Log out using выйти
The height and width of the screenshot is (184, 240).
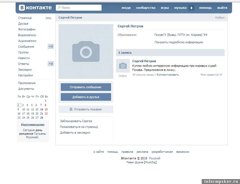[222, 8]
